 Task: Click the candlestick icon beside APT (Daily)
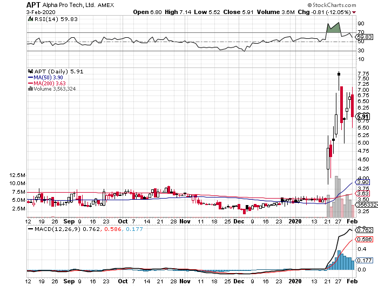click(x=30, y=71)
